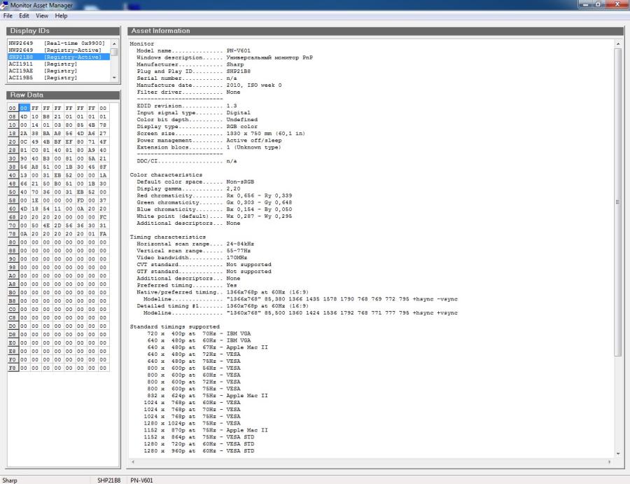Open the Help menu

tap(62, 15)
